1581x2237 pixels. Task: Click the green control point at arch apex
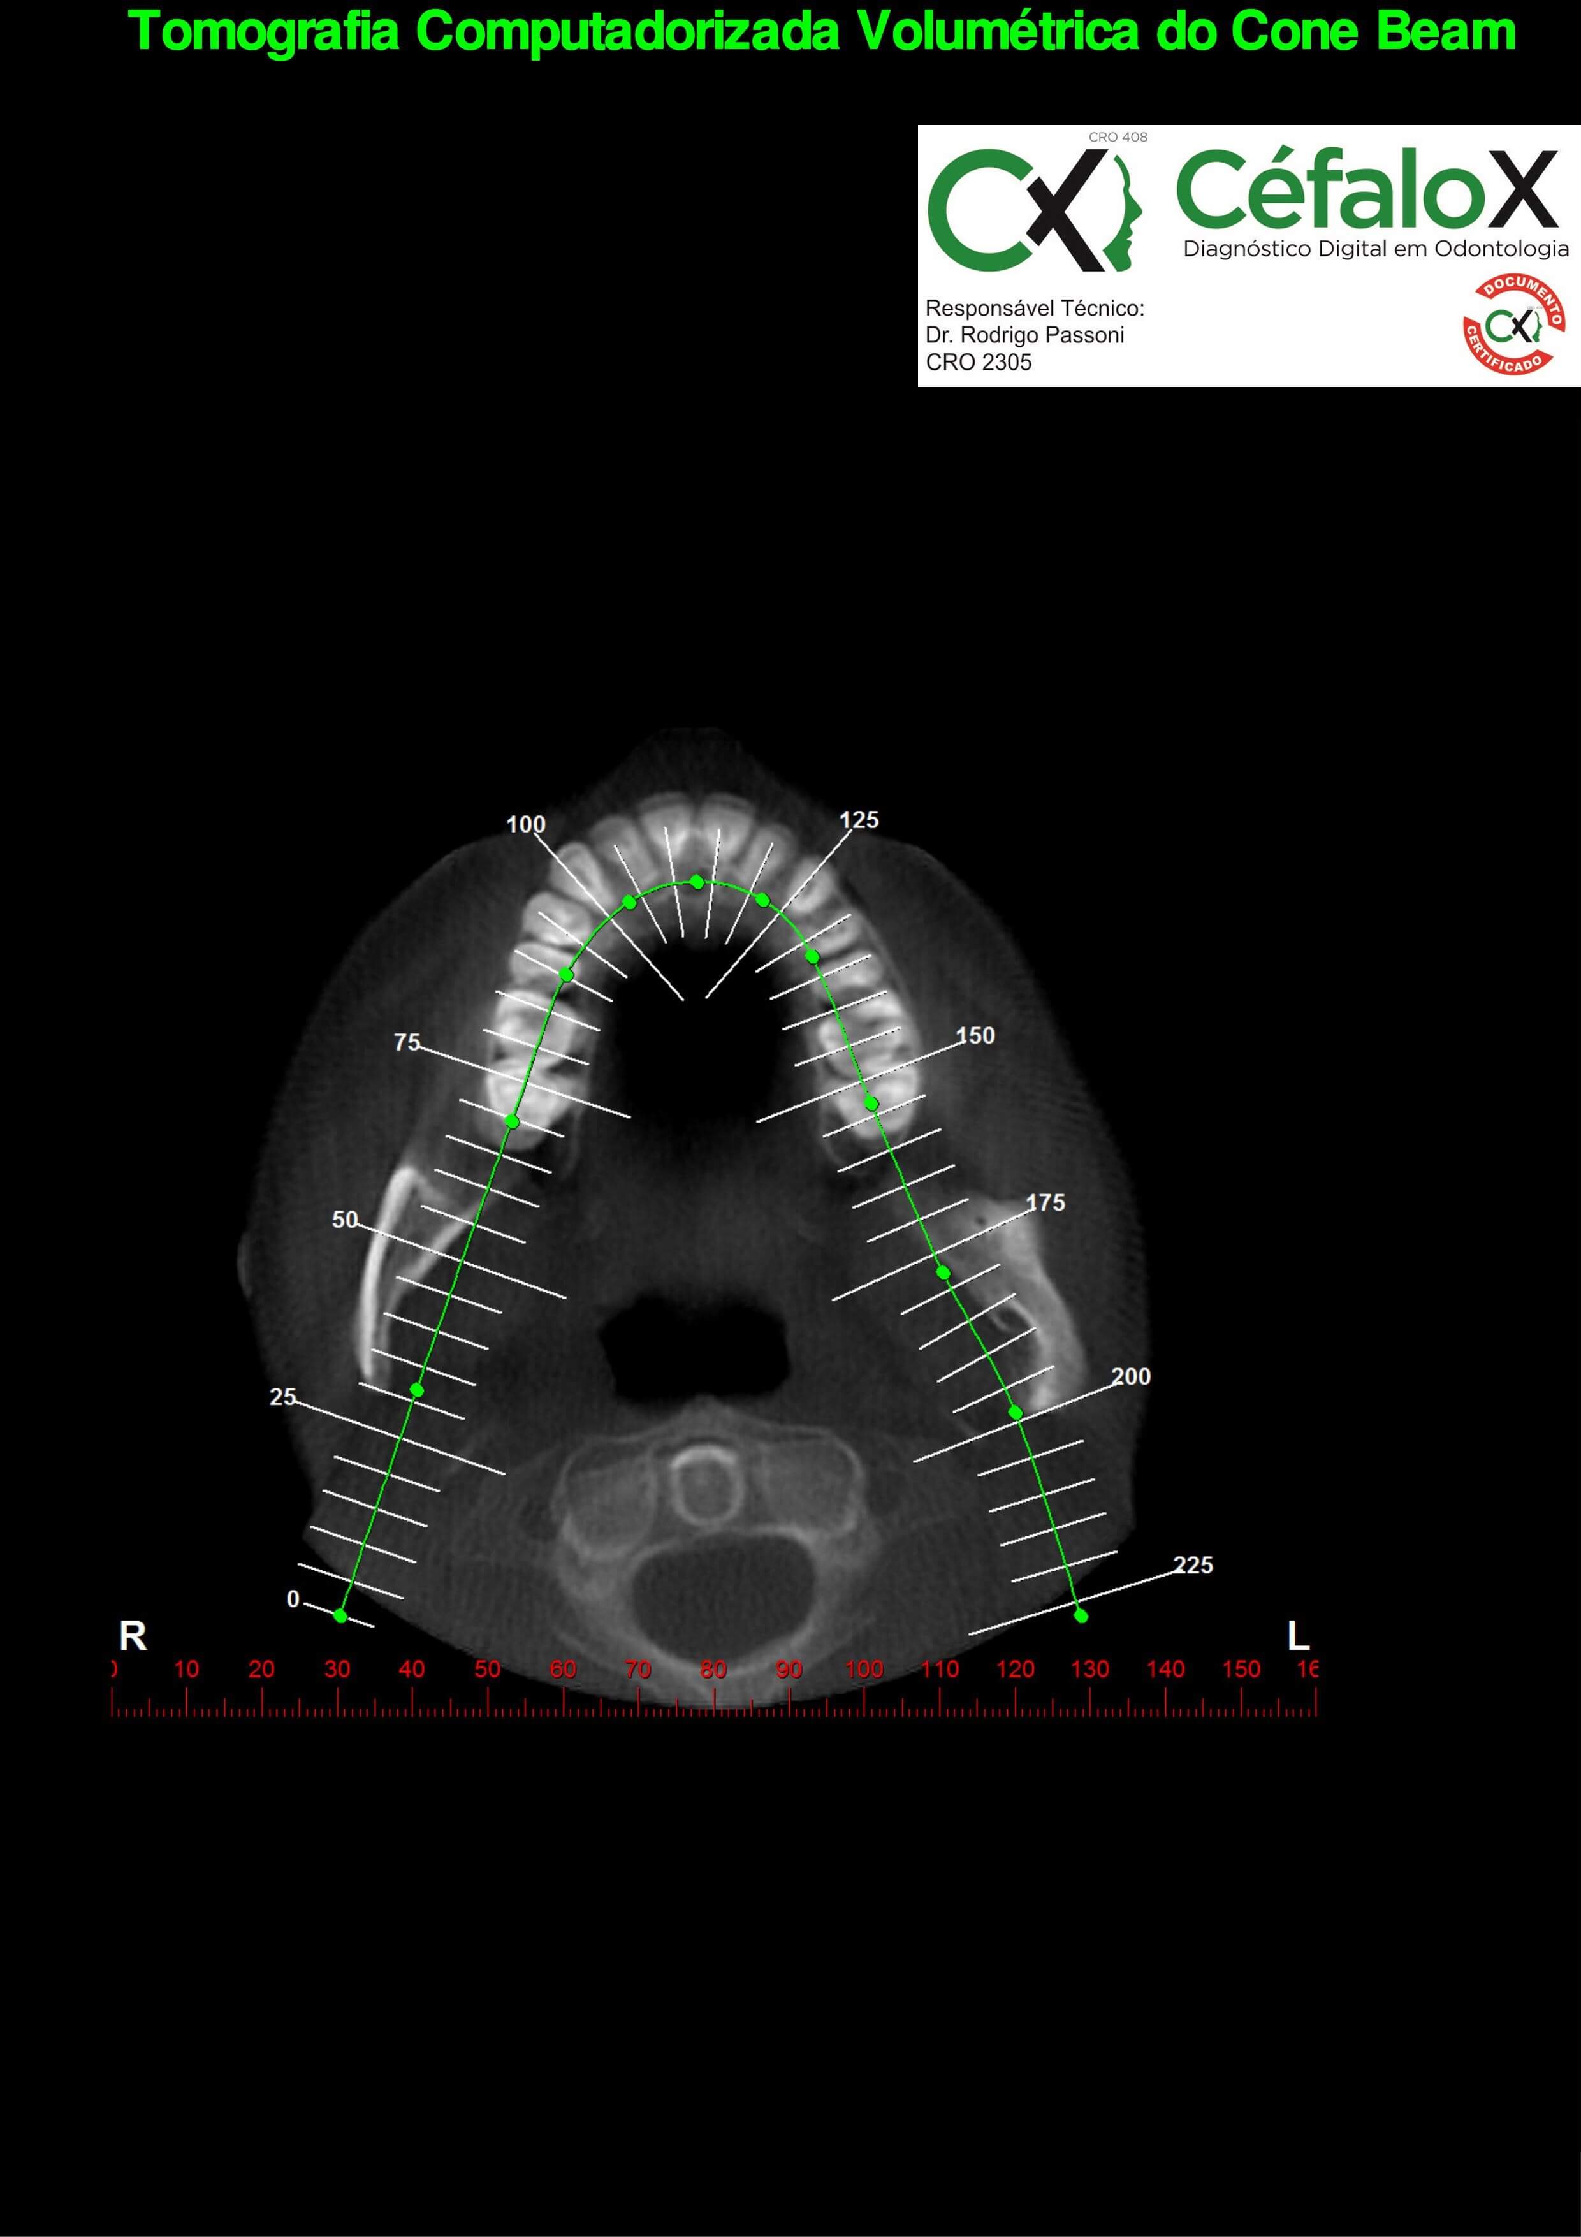click(697, 882)
